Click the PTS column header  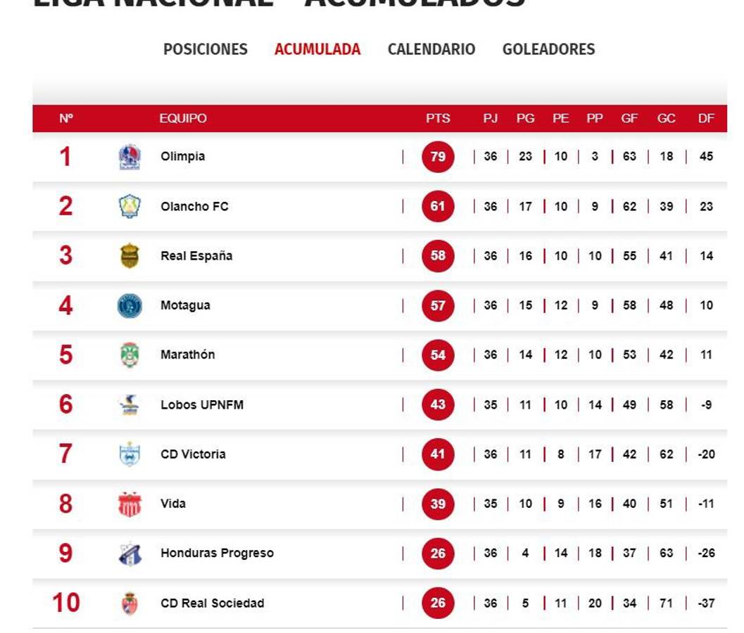pos(438,119)
